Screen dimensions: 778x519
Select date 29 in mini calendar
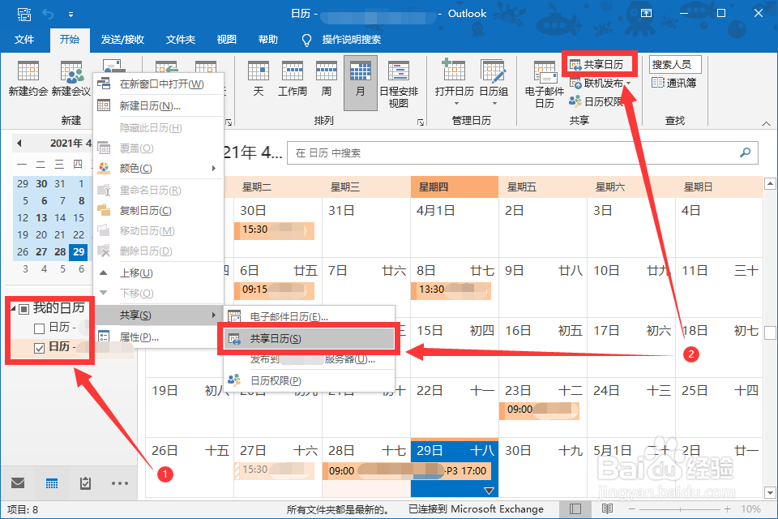[79, 251]
